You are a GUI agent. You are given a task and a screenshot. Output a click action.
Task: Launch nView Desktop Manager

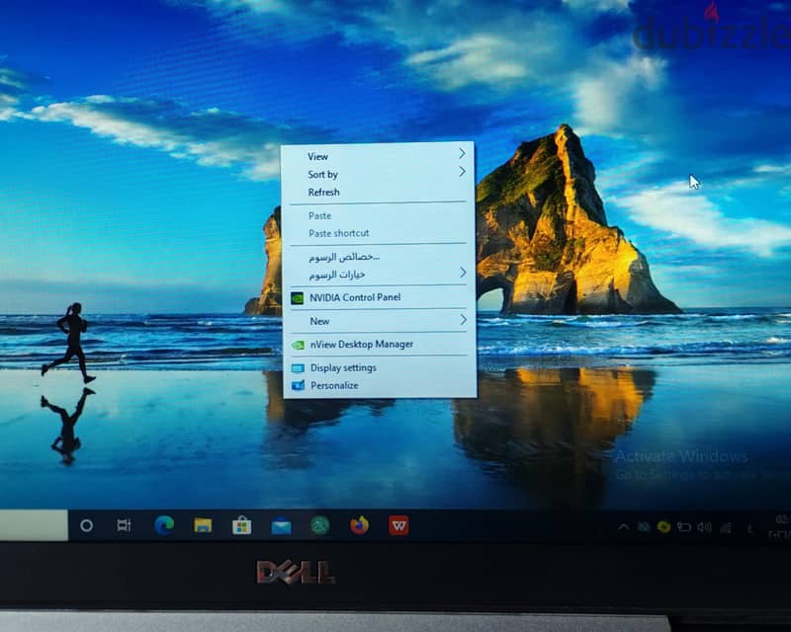tap(379, 345)
